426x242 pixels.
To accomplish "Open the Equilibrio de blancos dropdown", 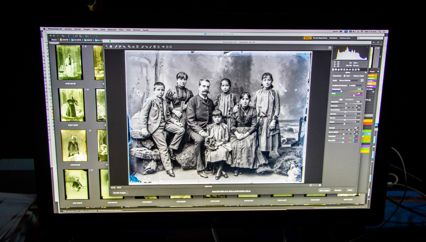I will click(x=355, y=85).
